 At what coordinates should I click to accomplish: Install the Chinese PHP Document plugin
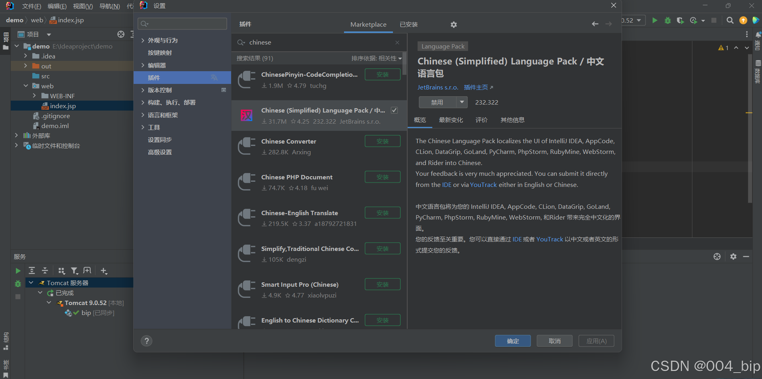click(383, 177)
